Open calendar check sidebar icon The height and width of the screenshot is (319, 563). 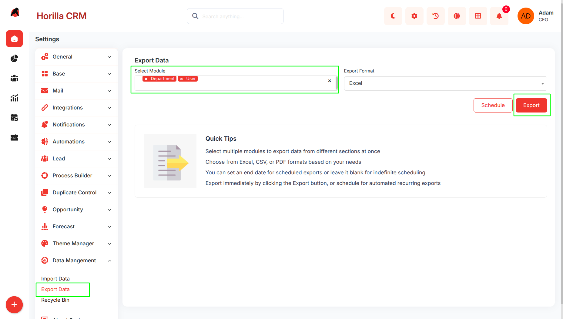[14, 118]
